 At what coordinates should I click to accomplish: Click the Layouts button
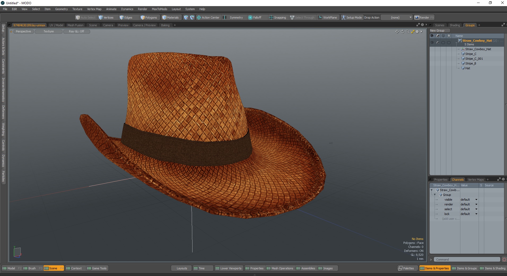click(182, 268)
